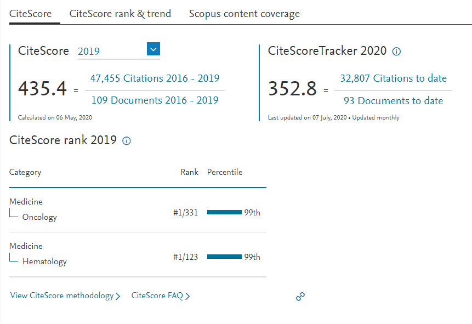Click the Oncology percentile bar

pyautogui.click(x=224, y=212)
